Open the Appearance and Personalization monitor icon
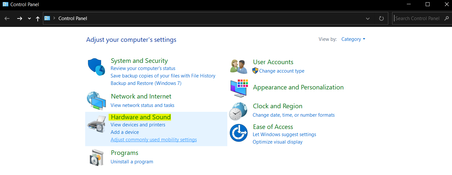Viewport: 452px width, 175px height. point(239,88)
